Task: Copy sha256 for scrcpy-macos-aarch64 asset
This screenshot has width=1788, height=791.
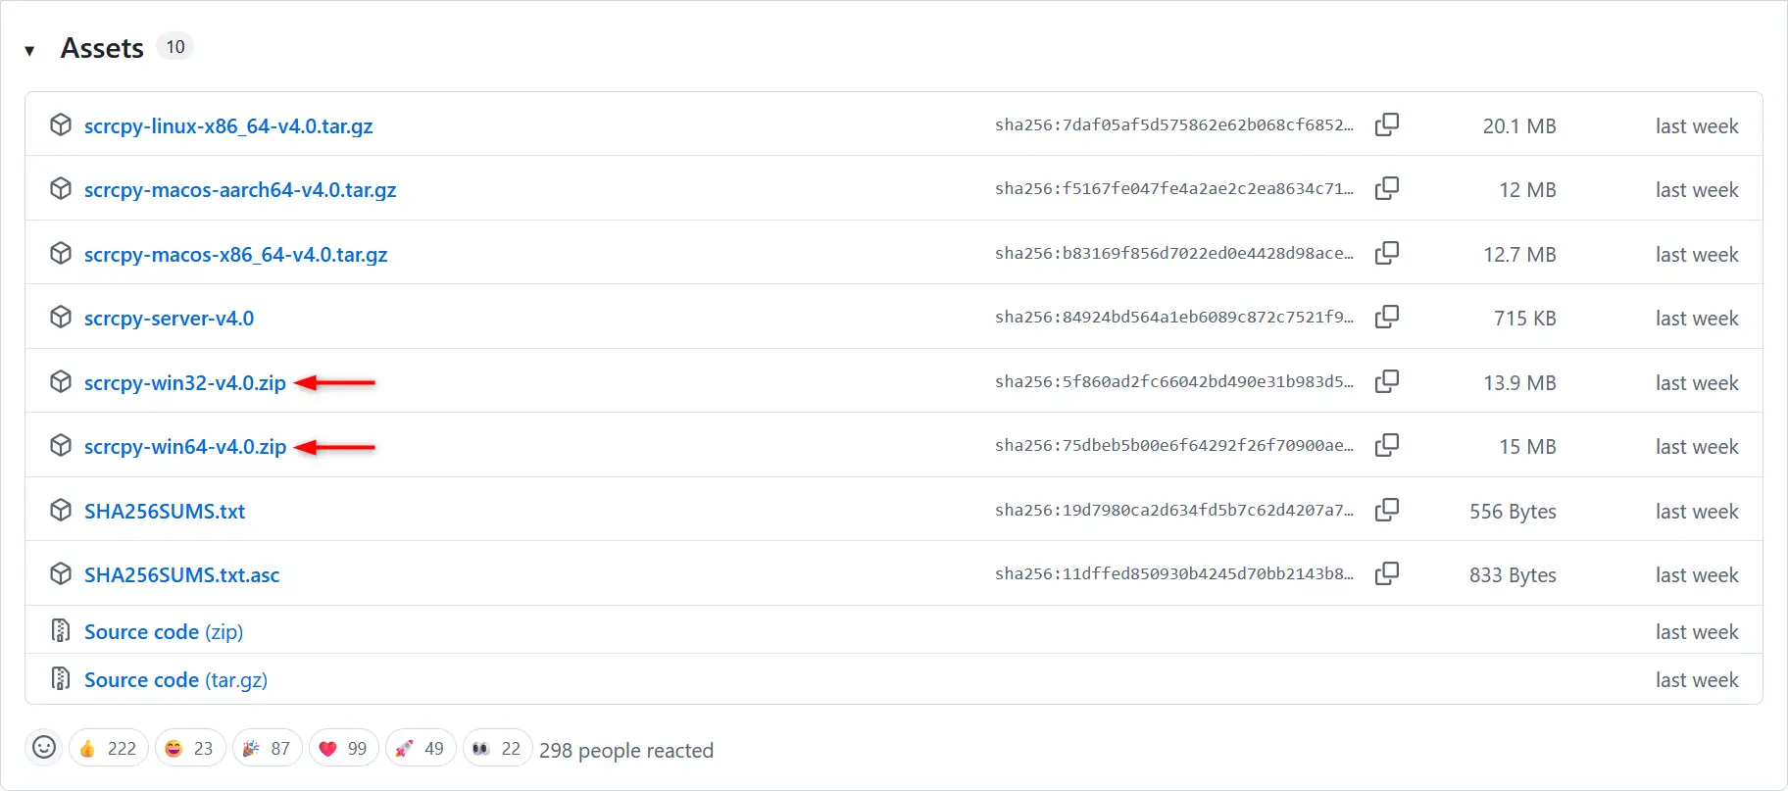Action: click(x=1387, y=188)
